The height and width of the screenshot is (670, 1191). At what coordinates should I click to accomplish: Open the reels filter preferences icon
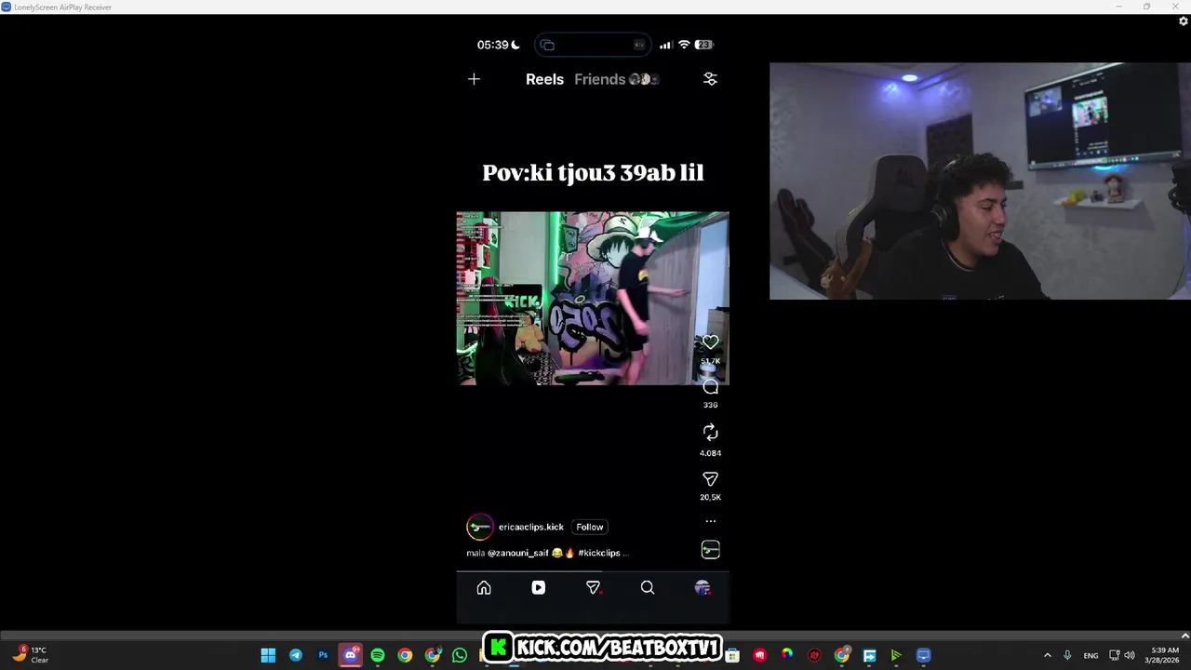[x=710, y=79]
